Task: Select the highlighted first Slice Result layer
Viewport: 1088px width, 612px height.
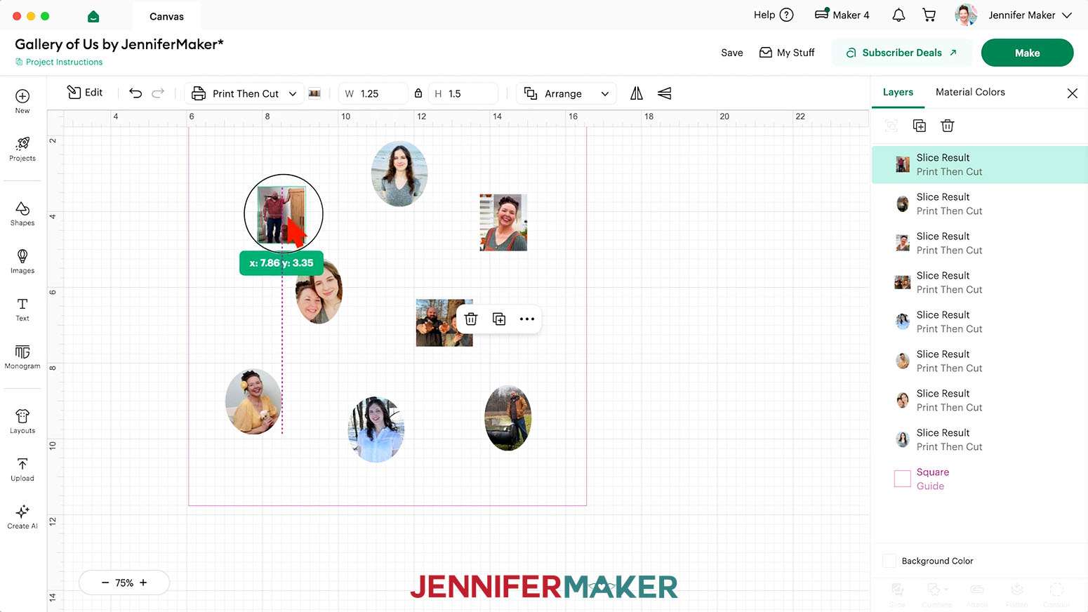Action: pyautogui.click(x=979, y=164)
